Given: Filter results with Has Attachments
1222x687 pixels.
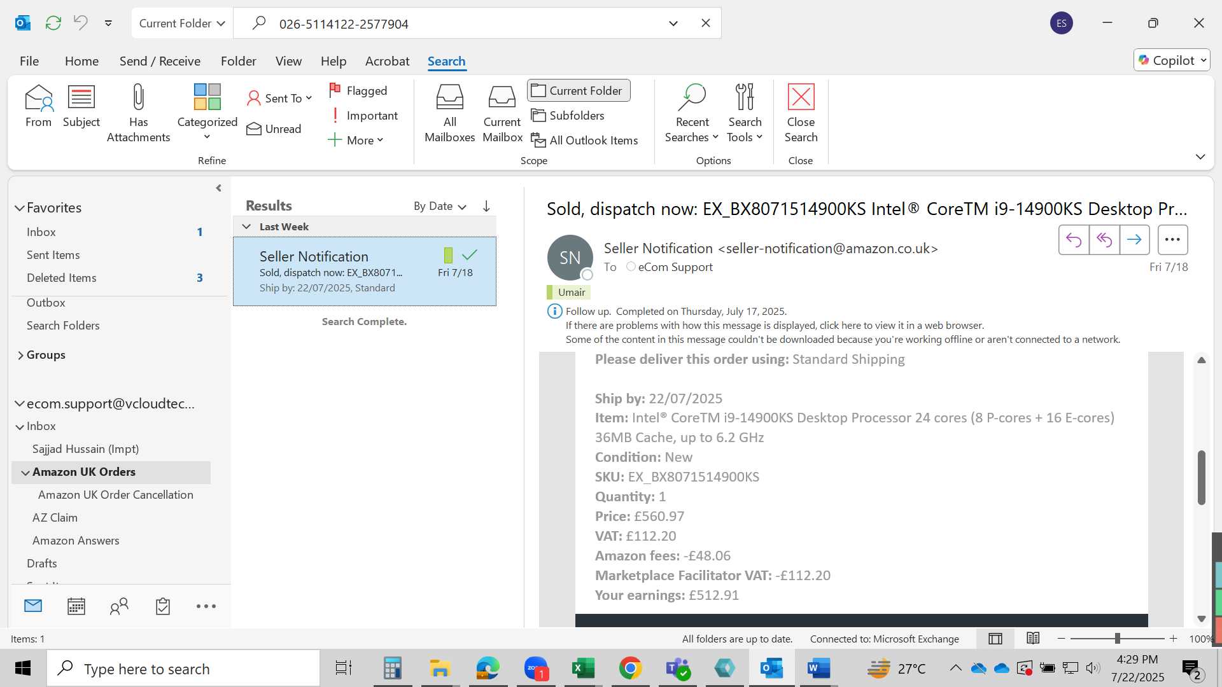Looking at the screenshot, I should point(138,114).
